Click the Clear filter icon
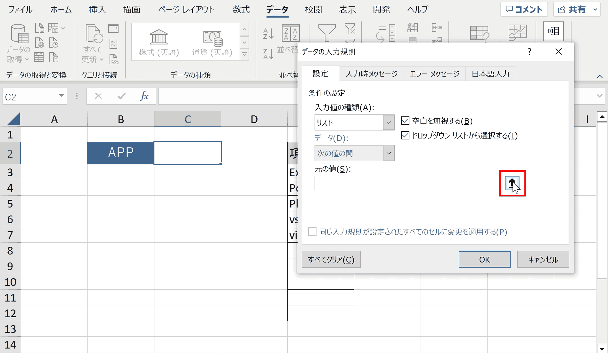This screenshot has height=353, width=608. coord(350,28)
